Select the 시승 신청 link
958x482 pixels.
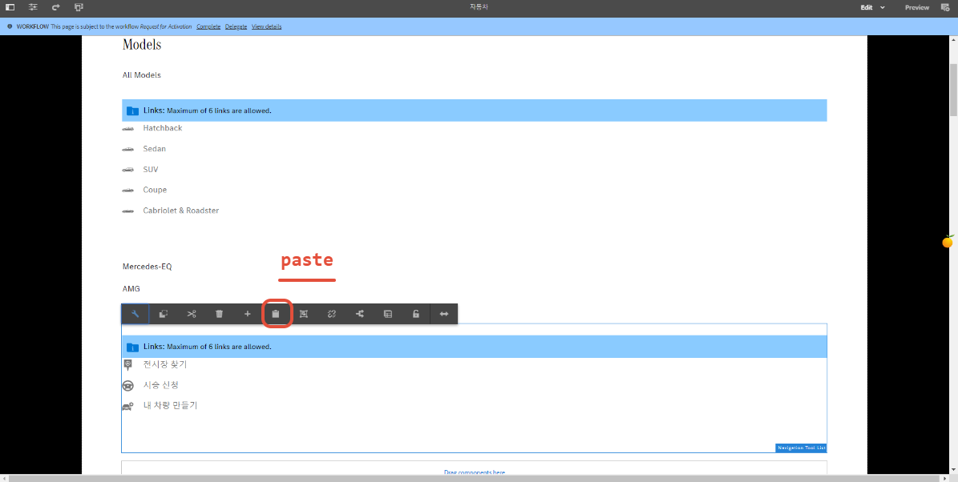tap(160, 386)
